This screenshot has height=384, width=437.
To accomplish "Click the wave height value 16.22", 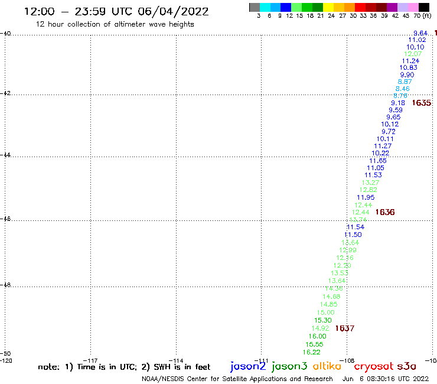I will (x=312, y=352).
